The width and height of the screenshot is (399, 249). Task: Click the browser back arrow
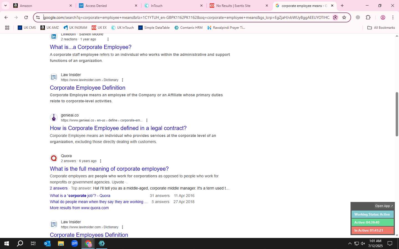[x=6, y=17]
